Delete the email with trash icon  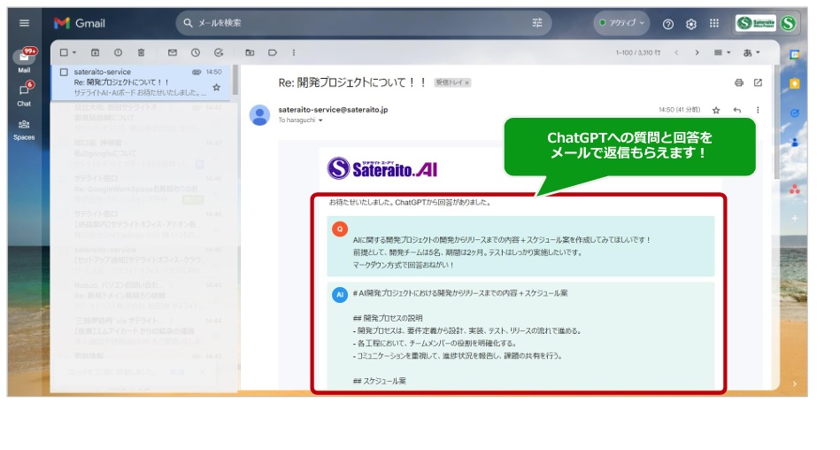tap(141, 52)
